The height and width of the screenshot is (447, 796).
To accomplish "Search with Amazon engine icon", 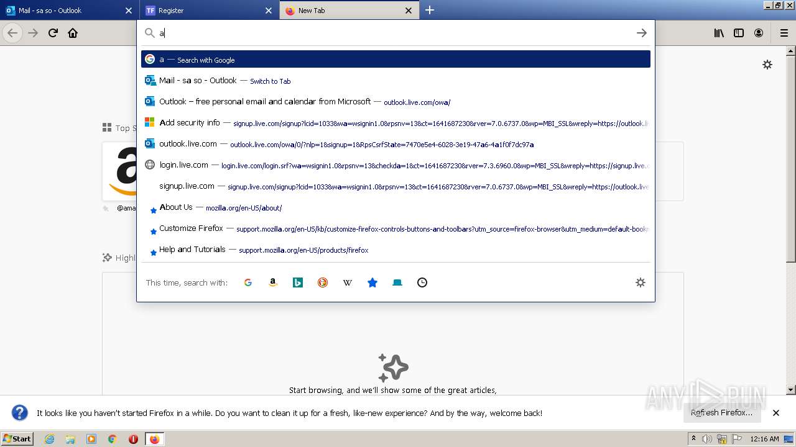I will tap(273, 282).
